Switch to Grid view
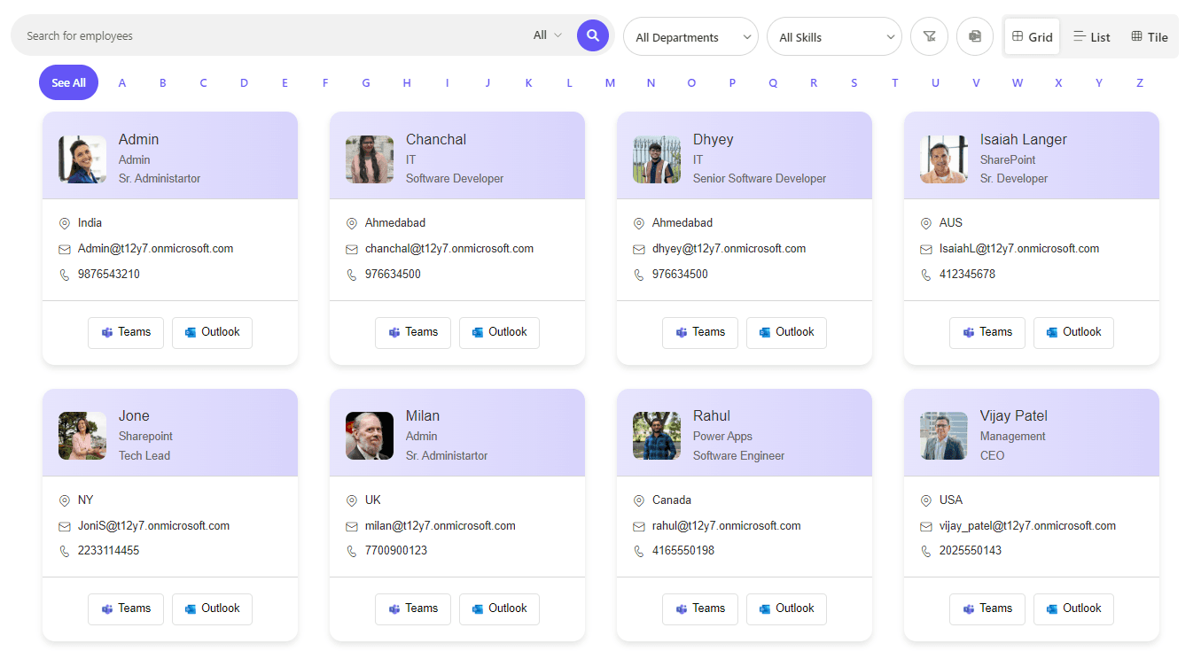 [1032, 37]
